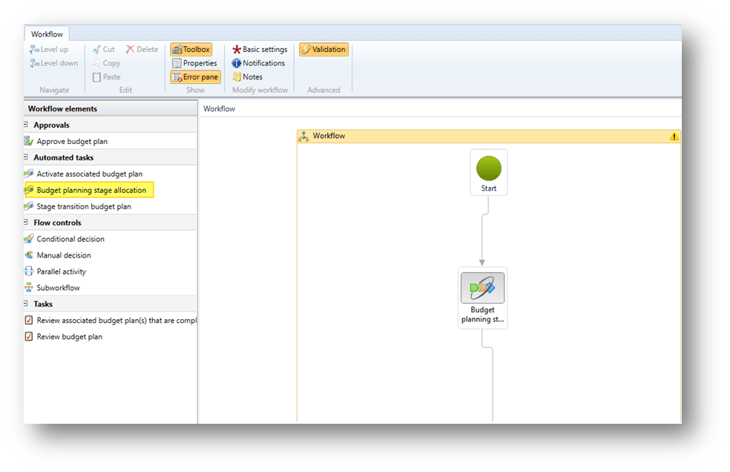The image size is (730, 472).
Task: Show the Properties pane
Action: (x=194, y=63)
